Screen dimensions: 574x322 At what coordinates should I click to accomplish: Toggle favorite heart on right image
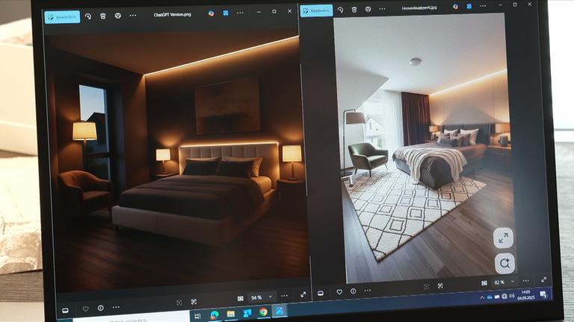coord(339,291)
